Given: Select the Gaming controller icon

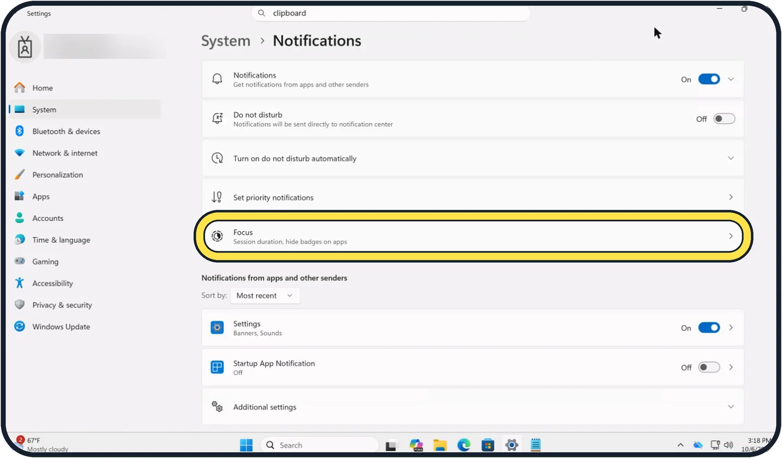Looking at the screenshot, I should (20, 262).
